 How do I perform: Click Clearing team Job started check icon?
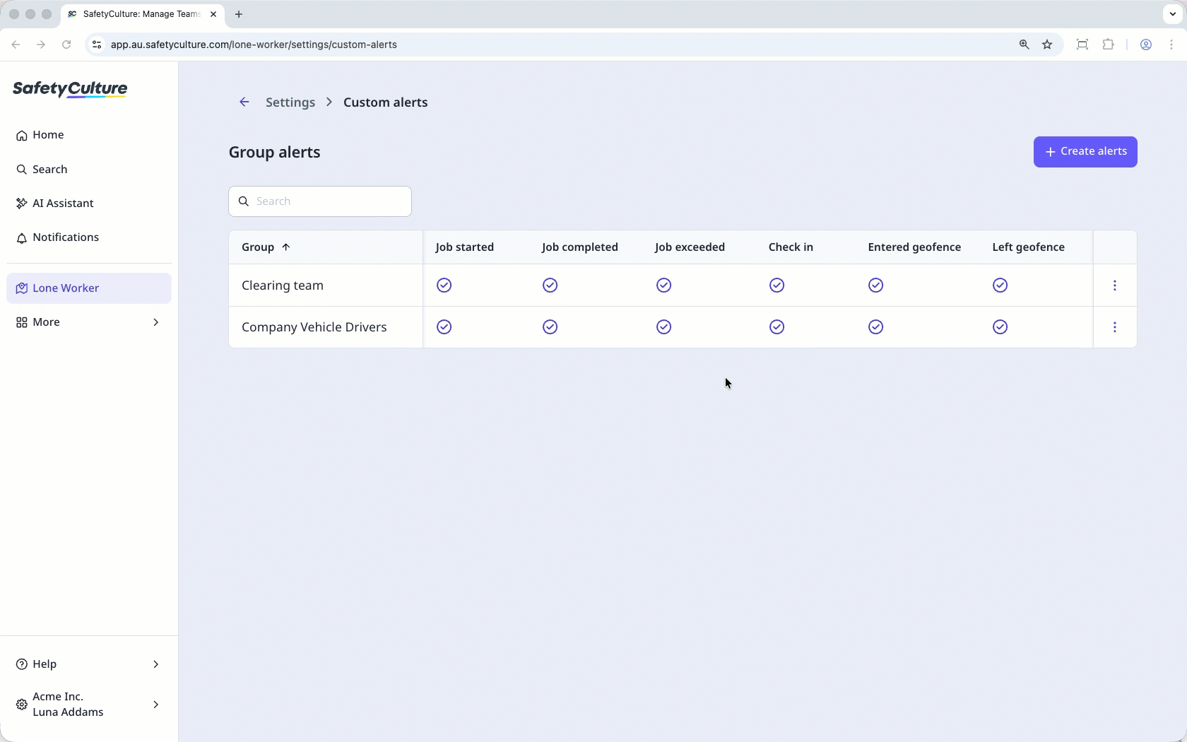[x=444, y=285]
